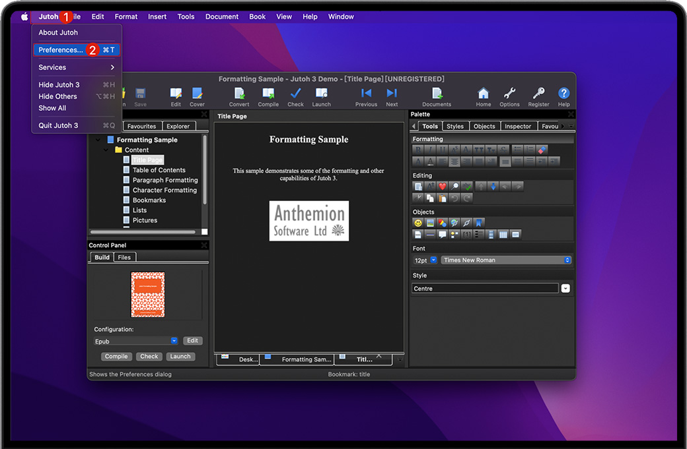Image resolution: width=687 pixels, height=449 pixels.
Task: Open the Times New Roman font dropdown
Action: pyautogui.click(x=506, y=260)
